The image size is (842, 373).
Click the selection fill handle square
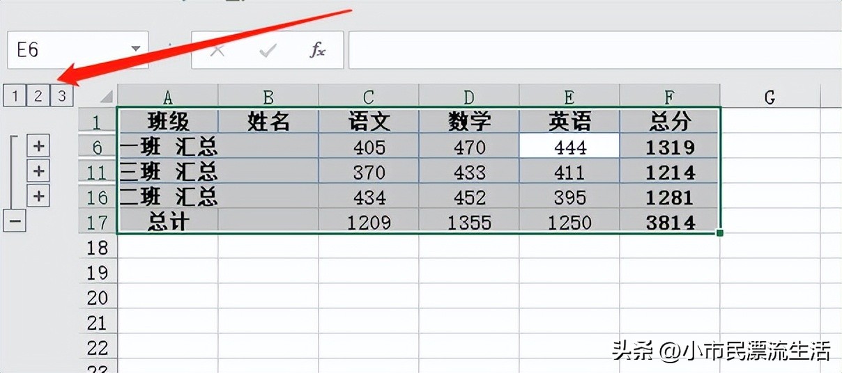pos(720,233)
